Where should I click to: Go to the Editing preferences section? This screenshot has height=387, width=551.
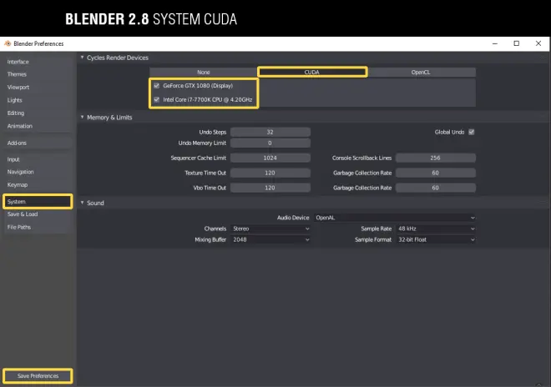tap(38, 113)
